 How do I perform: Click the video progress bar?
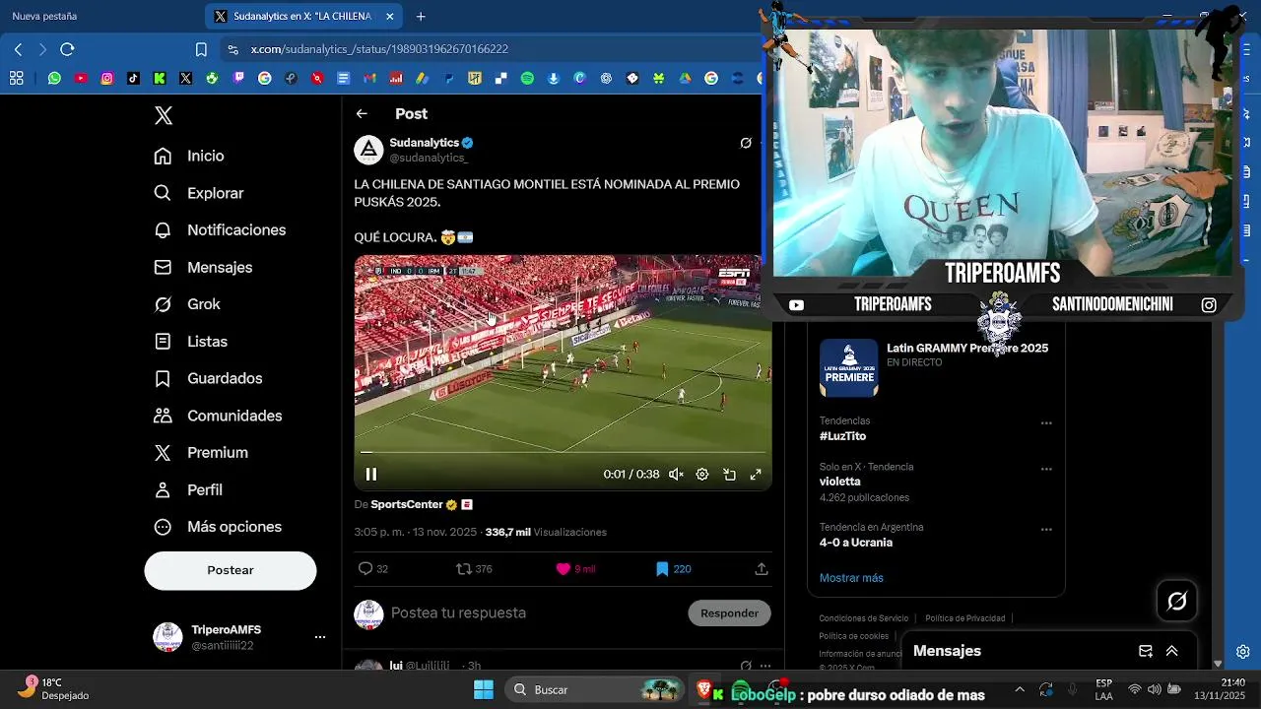(563, 453)
